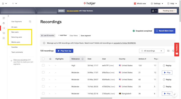The image size is (181, 99).
Task: Open the Tracking issue dropdown
Action: [x=168, y=11]
